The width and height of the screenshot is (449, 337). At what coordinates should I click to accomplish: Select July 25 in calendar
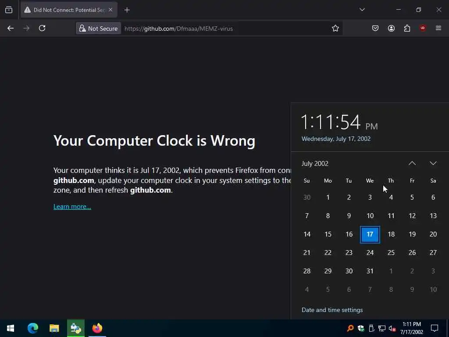391,253
